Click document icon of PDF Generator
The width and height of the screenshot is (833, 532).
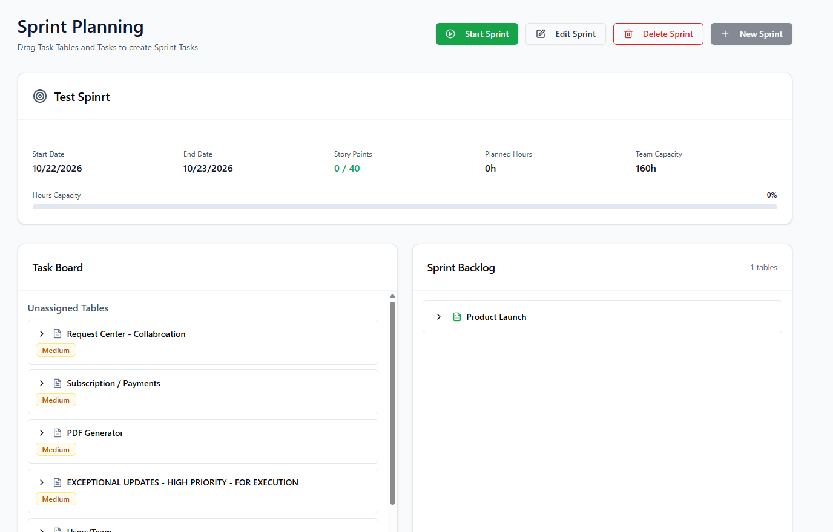58,433
